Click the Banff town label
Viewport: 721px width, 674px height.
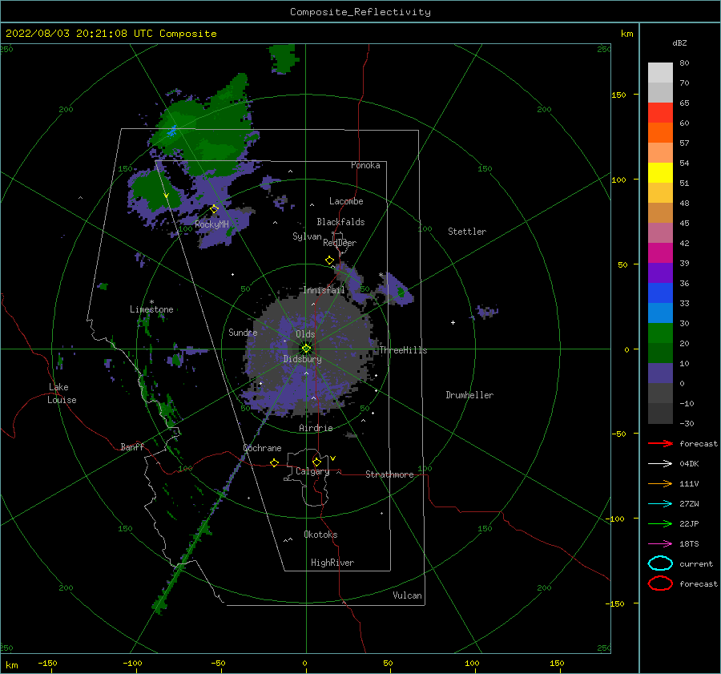pyautogui.click(x=132, y=446)
